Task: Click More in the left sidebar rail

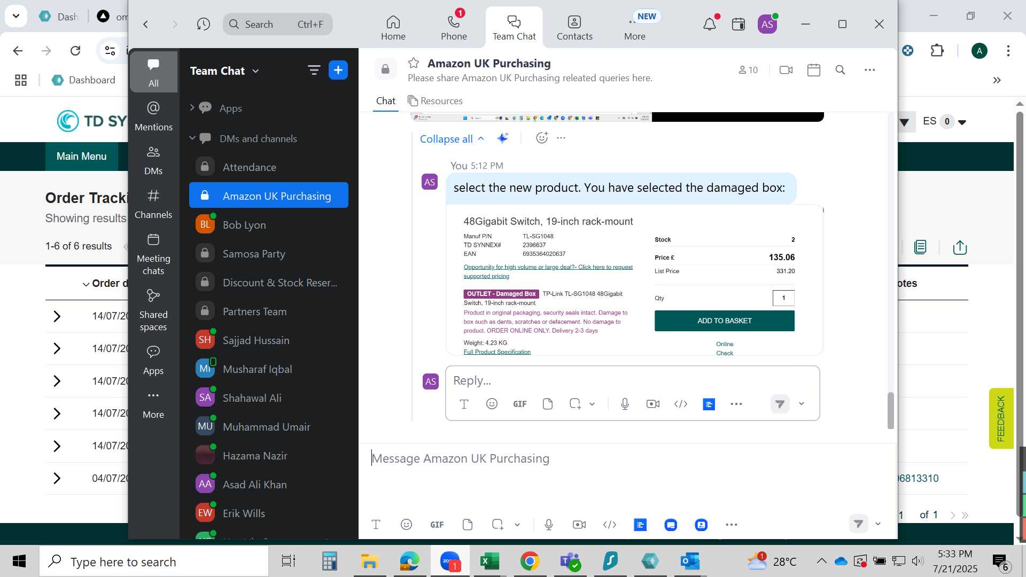Action: click(153, 404)
